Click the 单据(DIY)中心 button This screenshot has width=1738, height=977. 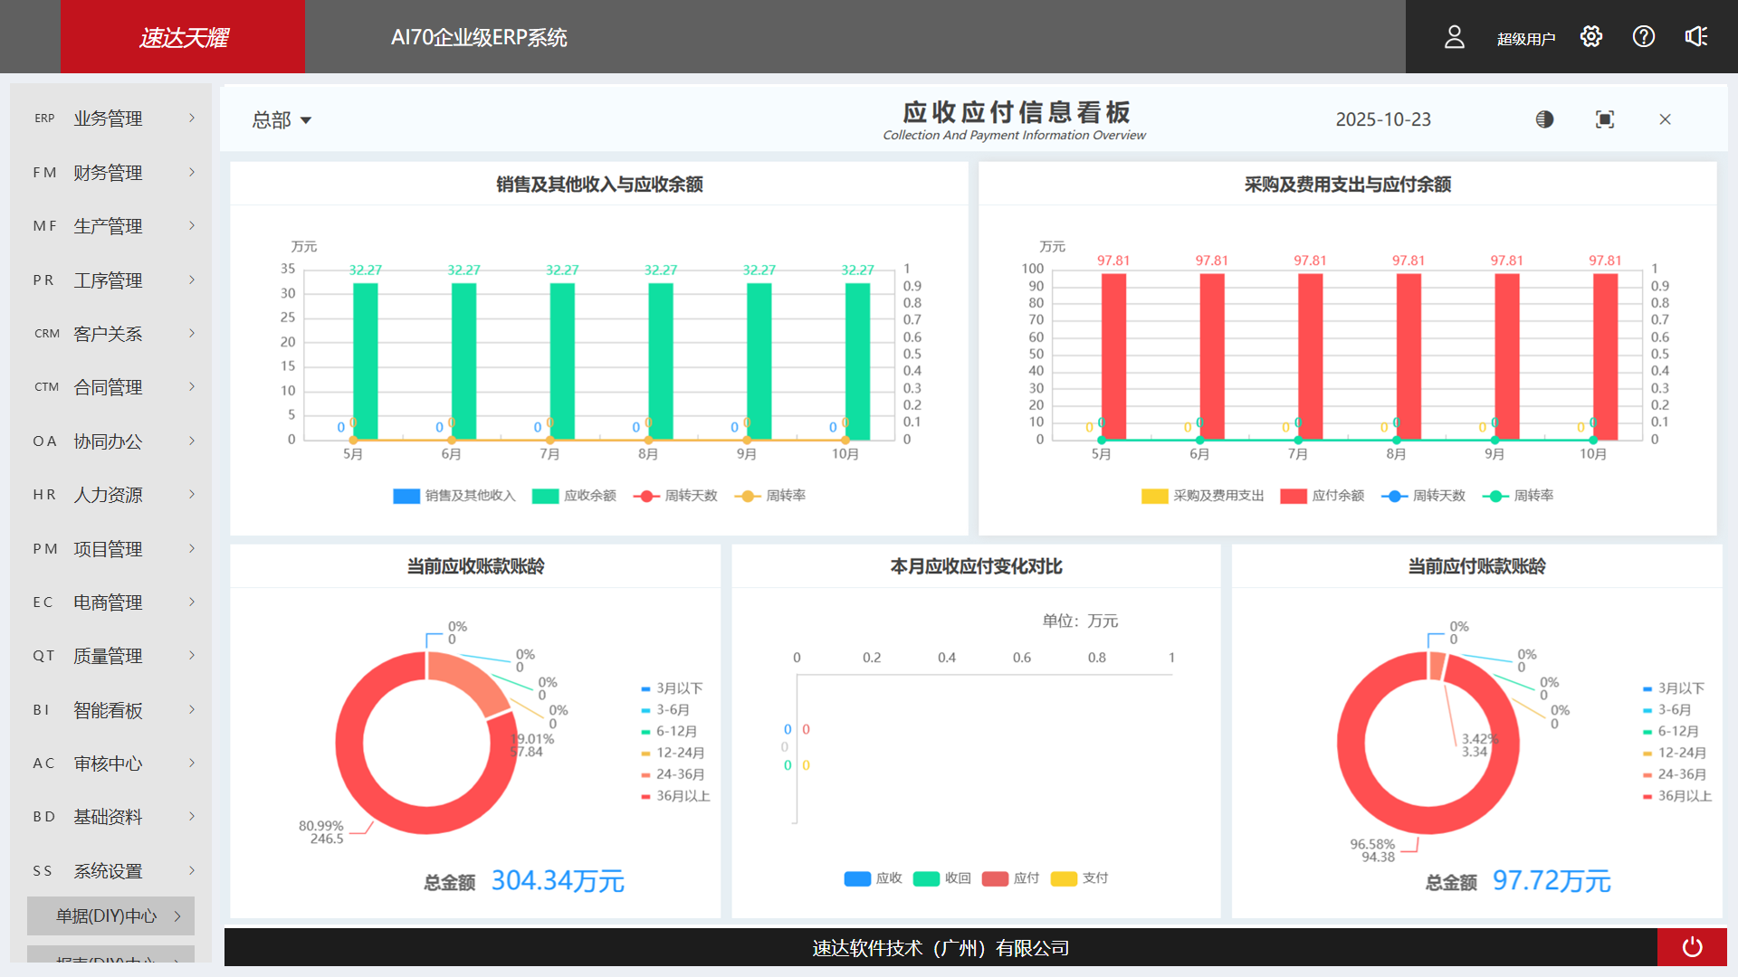pyautogui.click(x=109, y=915)
